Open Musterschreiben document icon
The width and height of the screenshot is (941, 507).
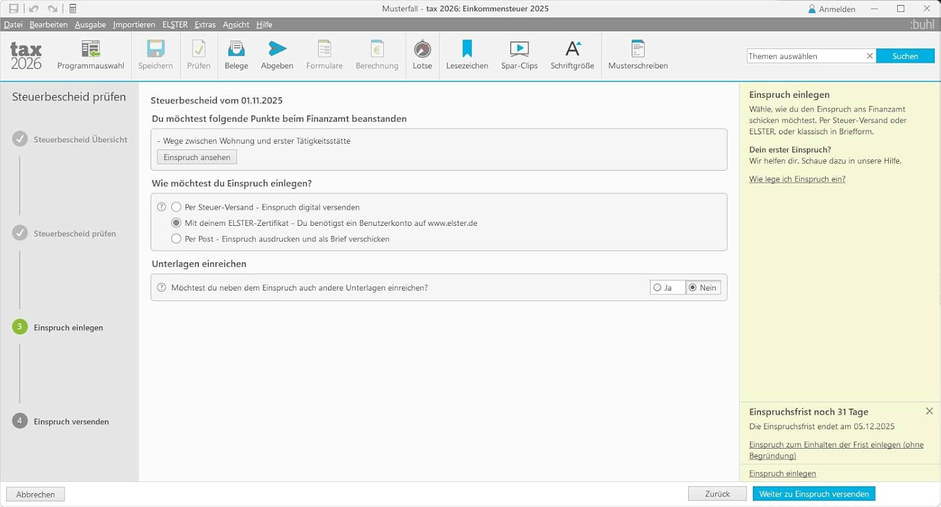[x=637, y=50]
